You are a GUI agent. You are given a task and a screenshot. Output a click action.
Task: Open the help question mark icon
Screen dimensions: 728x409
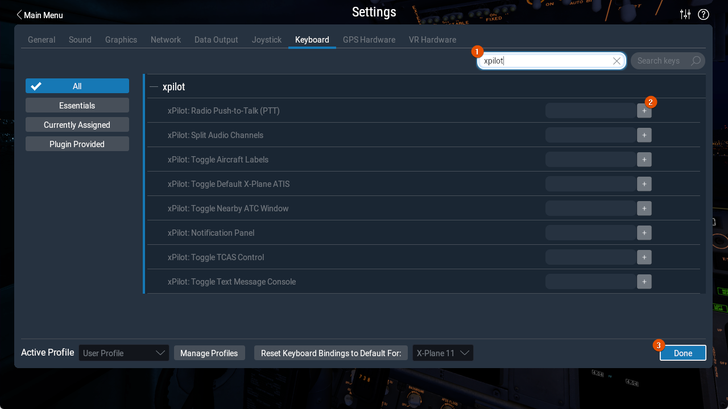(704, 14)
